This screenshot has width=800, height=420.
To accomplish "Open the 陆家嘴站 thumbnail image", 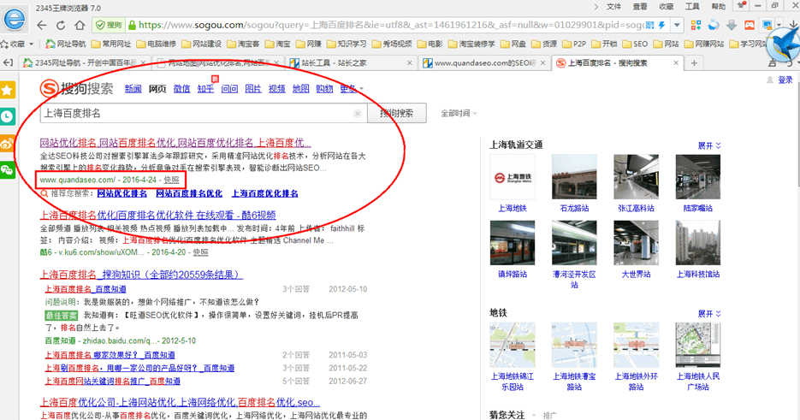I will 698,177.
